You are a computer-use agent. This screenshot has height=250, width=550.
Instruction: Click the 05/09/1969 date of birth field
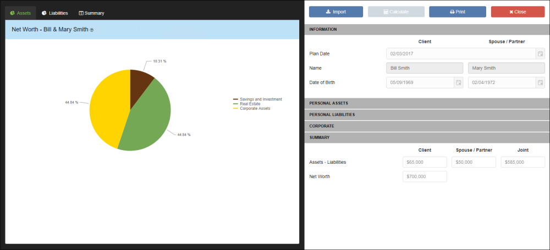pyautogui.click(x=420, y=82)
